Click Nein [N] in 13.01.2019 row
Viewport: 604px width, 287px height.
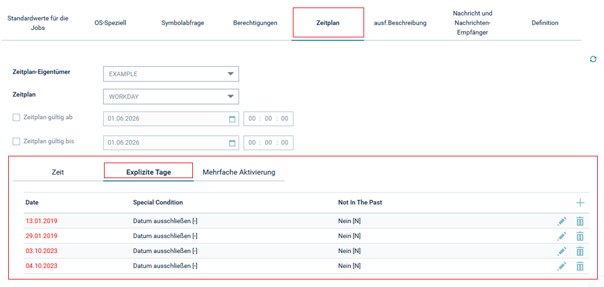click(x=349, y=222)
